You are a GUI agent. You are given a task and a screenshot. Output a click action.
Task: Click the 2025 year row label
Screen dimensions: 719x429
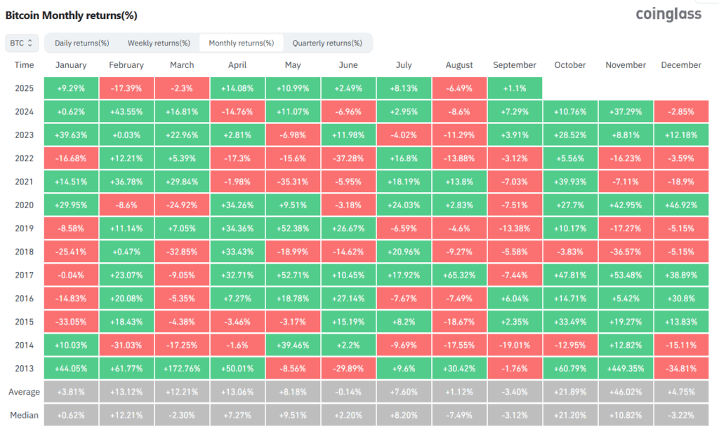[24, 88]
